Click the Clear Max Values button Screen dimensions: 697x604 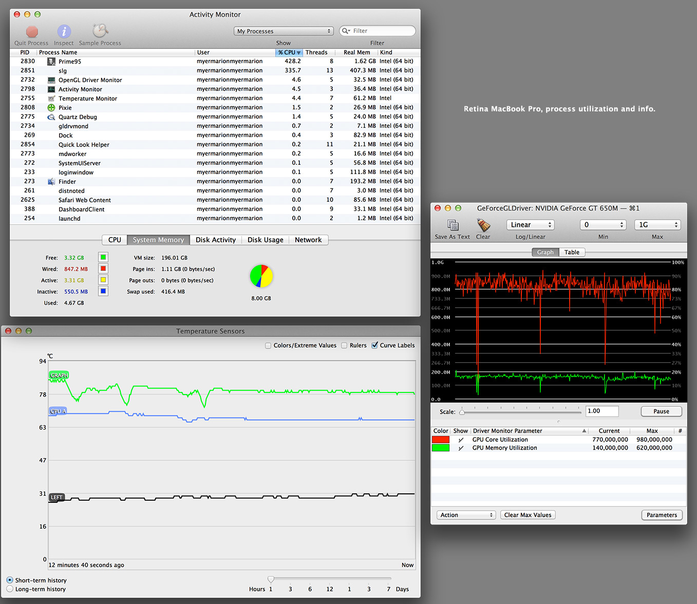pyautogui.click(x=528, y=515)
